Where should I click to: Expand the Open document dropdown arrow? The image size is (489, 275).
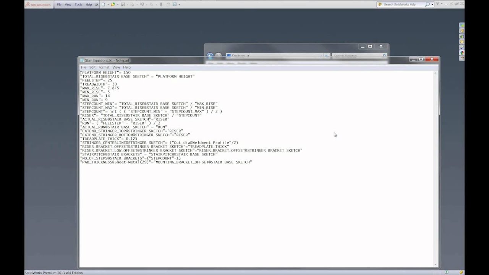coord(118,5)
